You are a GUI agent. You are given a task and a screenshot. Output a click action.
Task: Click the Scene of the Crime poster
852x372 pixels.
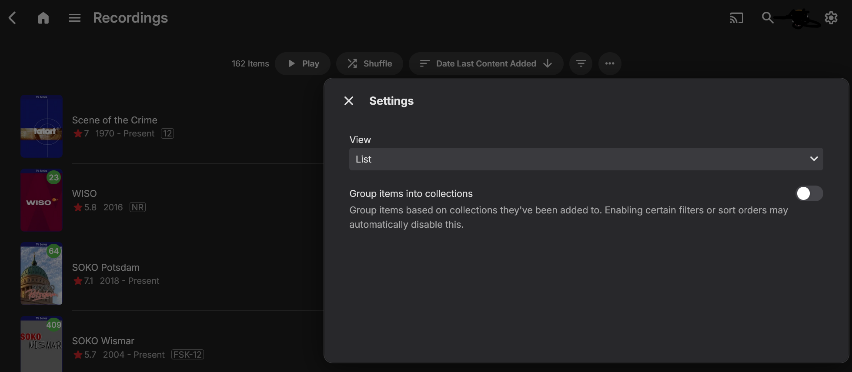(x=41, y=126)
